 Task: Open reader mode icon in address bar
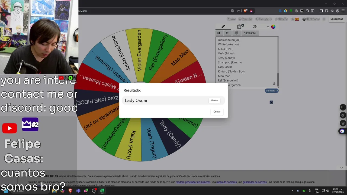(x=232, y=11)
